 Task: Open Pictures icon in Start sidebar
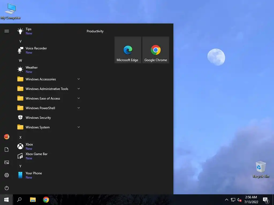(x=7, y=162)
